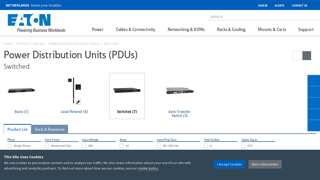Check the 200 input voltage box

[x=84, y=146]
